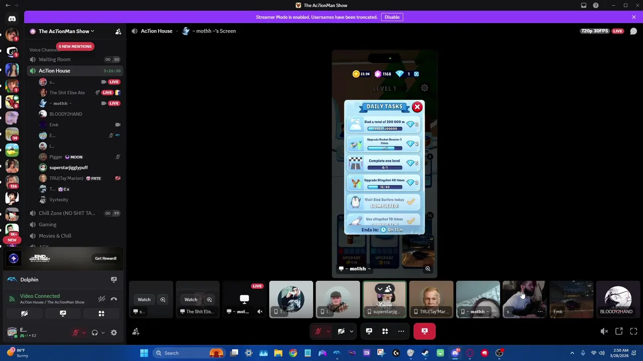
Task: Select the superstarjigglypuff video tile
Action: tap(384, 300)
